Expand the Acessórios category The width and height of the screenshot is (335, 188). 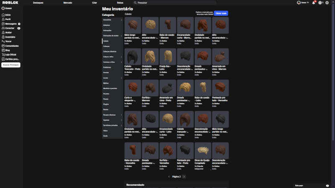pyautogui.click(x=113, y=20)
